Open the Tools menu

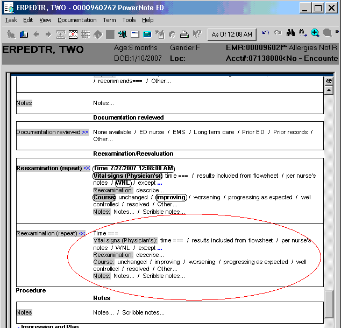[129, 20]
